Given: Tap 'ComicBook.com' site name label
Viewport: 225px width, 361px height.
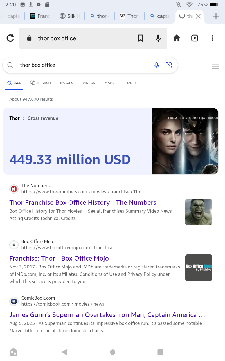Looking at the screenshot, I should click(x=38, y=298).
